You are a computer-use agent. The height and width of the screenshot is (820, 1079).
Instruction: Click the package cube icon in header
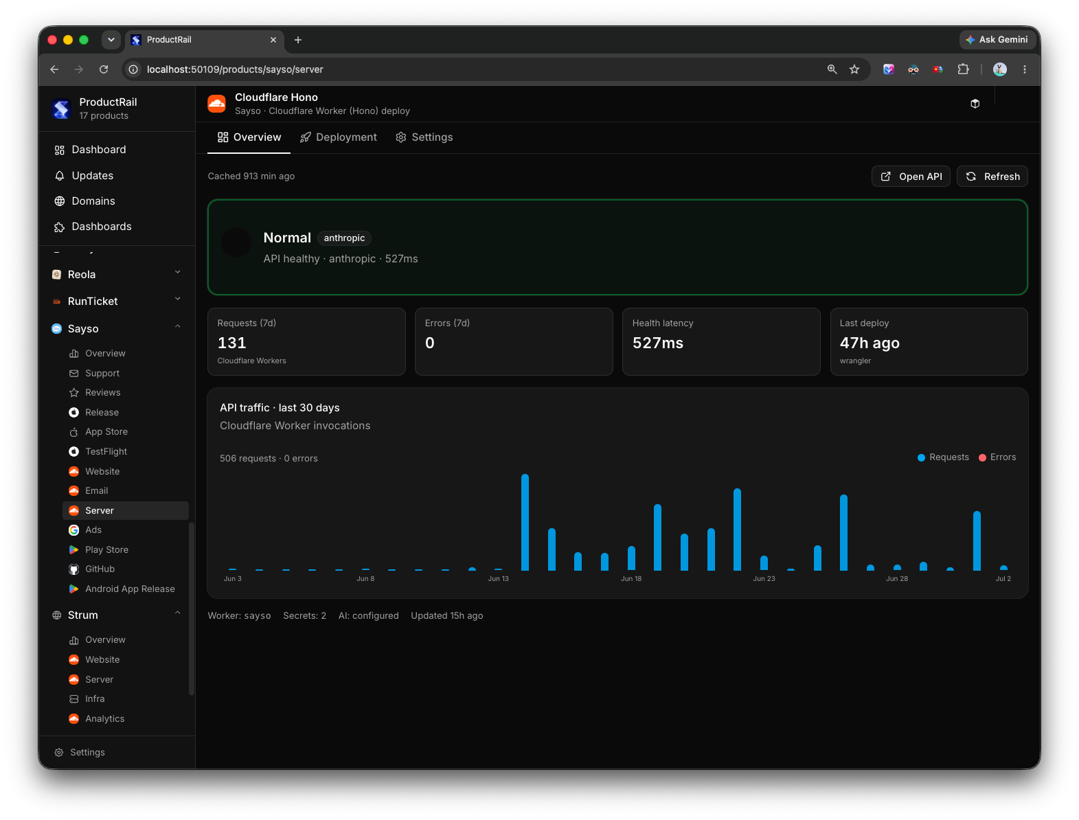point(975,104)
